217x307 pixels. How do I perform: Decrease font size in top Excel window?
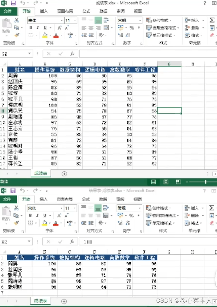(x=67, y=28)
